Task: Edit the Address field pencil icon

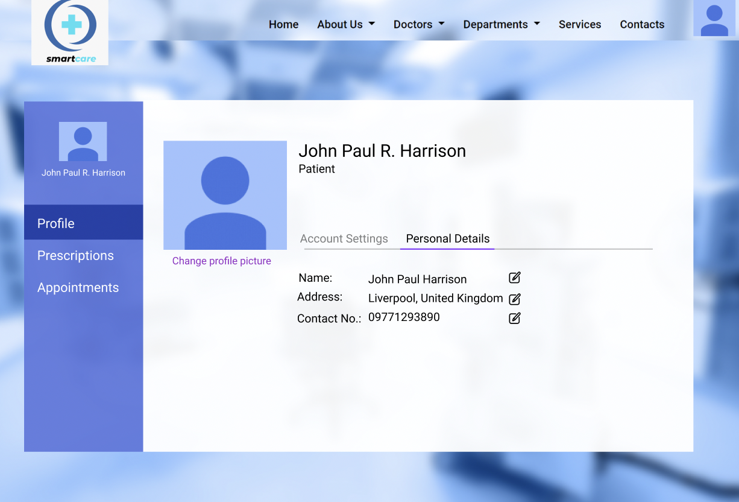Action: tap(514, 299)
